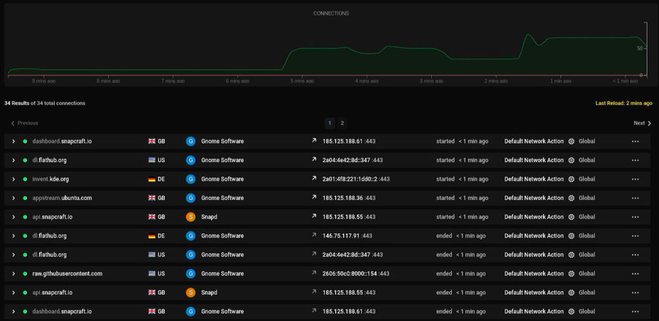Click green status dot for appstream.ubuntu.com
The image size is (659, 321).
25,198
